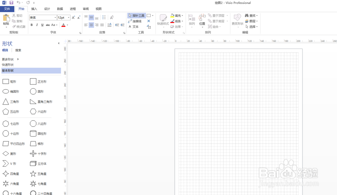The image size is (337, 195).
Task: Select the Pointer Tool (指针工具)
Action: pyautogui.click(x=137, y=16)
